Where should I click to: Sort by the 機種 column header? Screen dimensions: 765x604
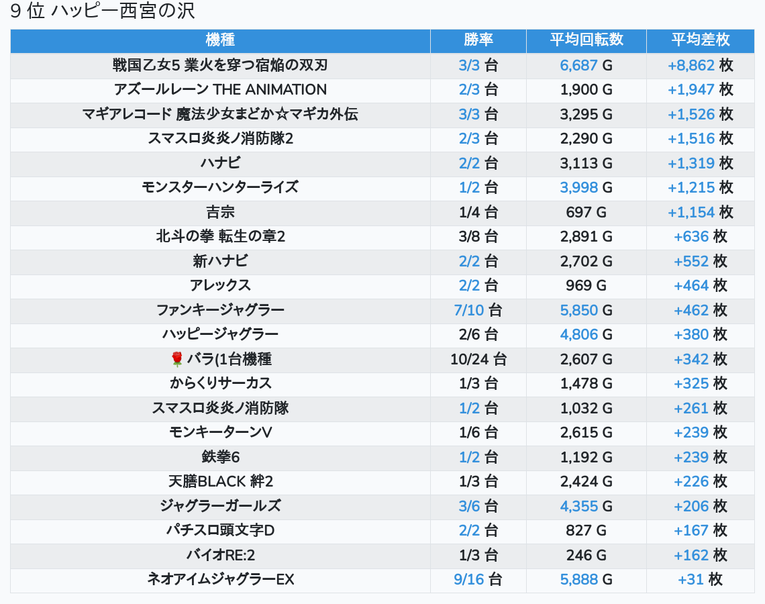pos(220,40)
